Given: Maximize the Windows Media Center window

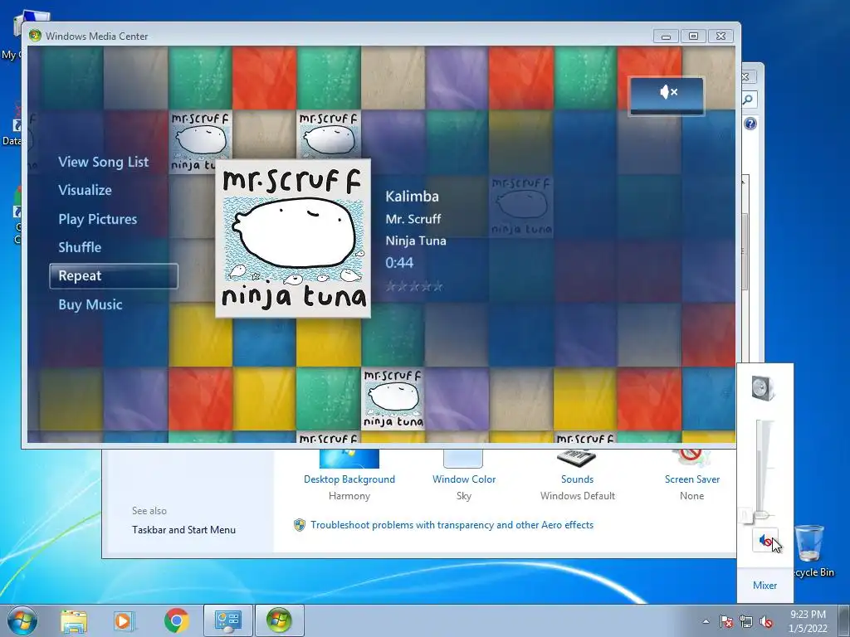Looking at the screenshot, I should pyautogui.click(x=693, y=36).
